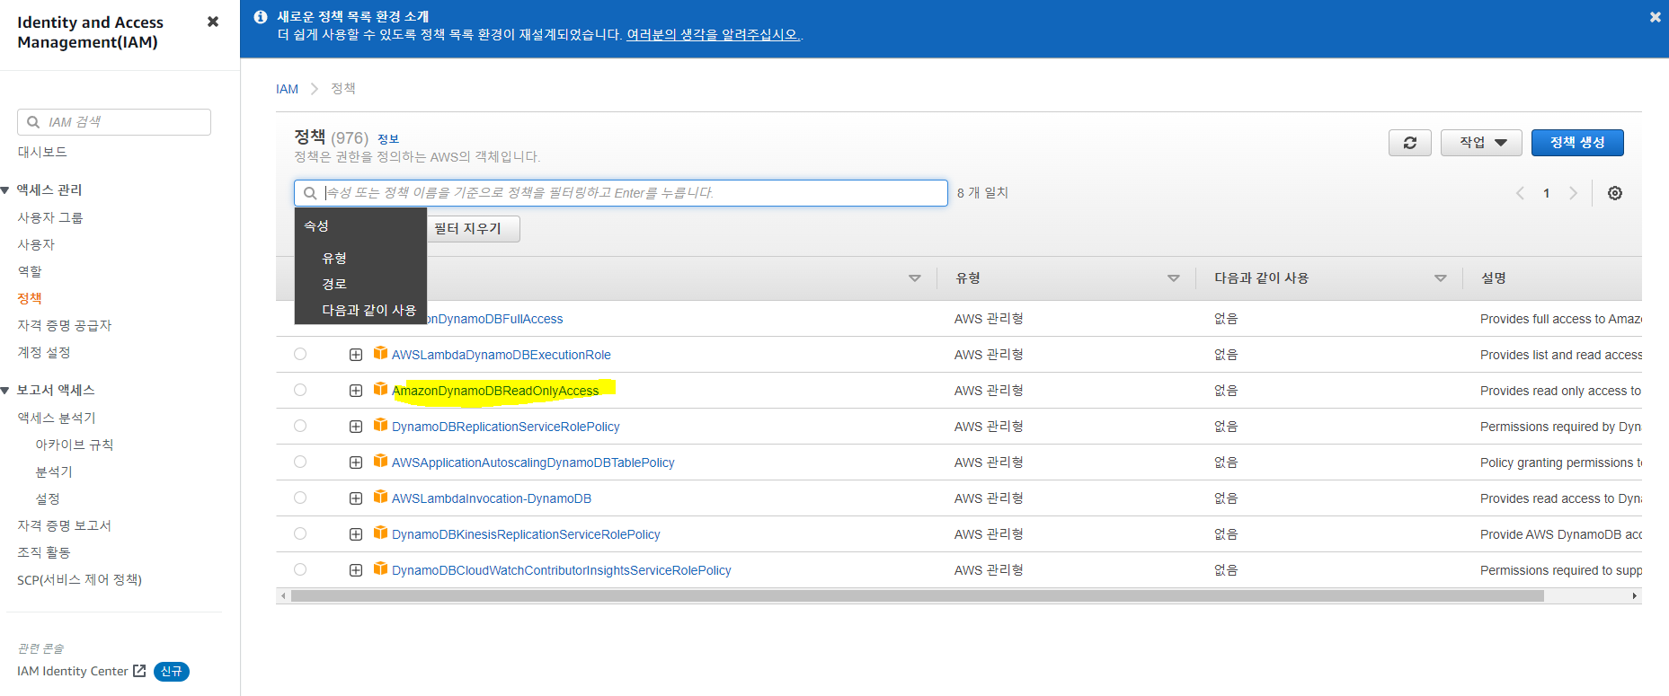Viewport: 1669px width, 696px height.
Task: Open the 여러분의 생각을 알려주십시오 feedback link
Action: [713, 34]
